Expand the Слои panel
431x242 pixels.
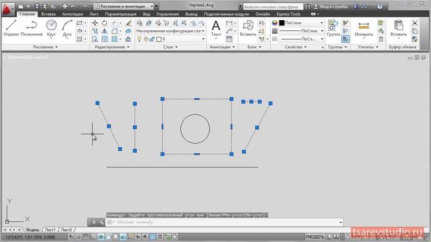(x=170, y=47)
